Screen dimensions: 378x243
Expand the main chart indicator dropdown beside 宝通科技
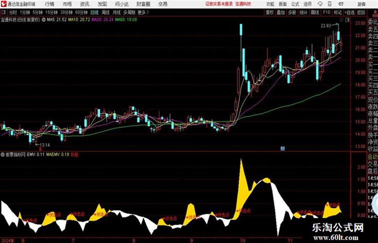coord(44,20)
